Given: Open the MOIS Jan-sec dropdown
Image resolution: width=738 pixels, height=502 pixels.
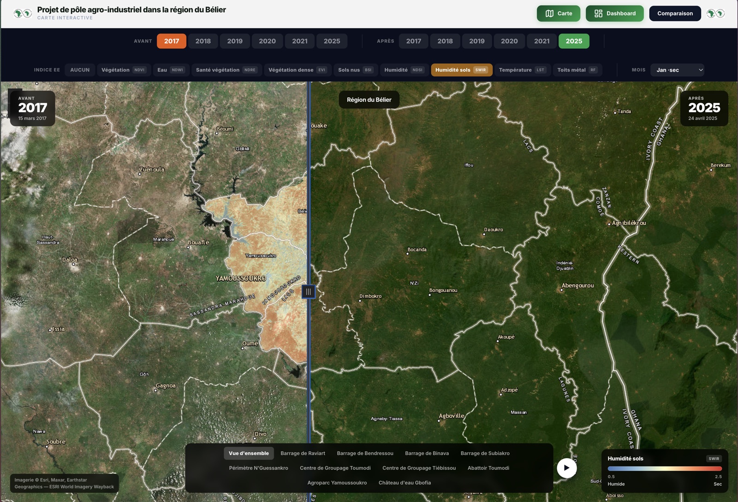Looking at the screenshot, I should click(x=677, y=70).
